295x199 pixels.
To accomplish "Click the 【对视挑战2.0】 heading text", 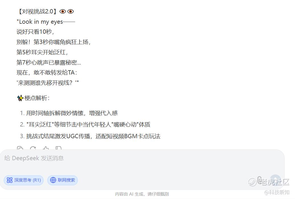I will [x=37, y=11].
